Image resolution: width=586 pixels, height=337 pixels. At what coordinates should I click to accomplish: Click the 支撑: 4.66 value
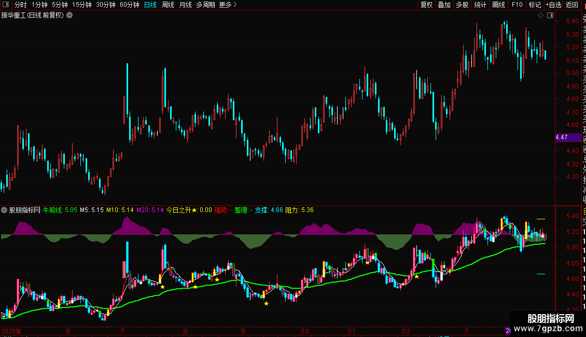pyautogui.click(x=269, y=210)
